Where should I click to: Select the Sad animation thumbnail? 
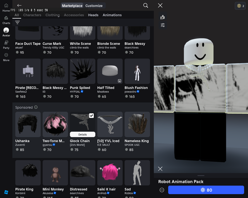point(137,173)
